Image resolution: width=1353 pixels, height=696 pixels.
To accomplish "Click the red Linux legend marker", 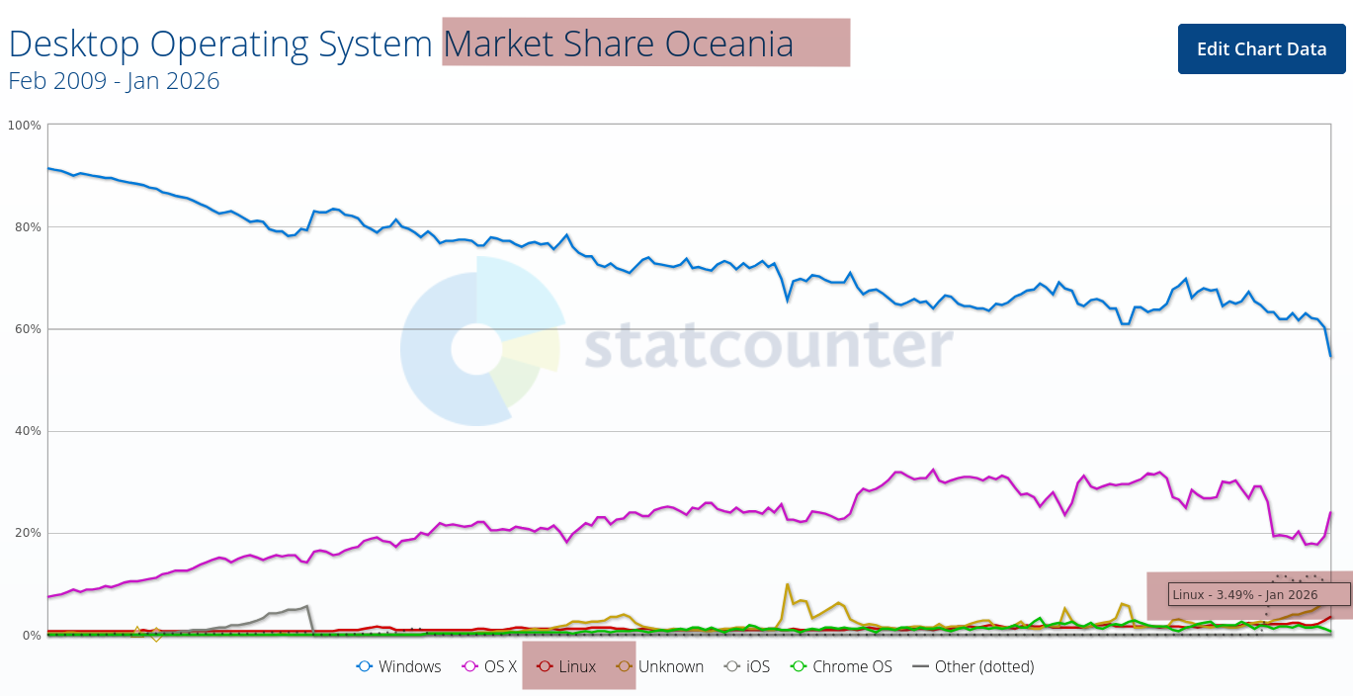I will tap(545, 666).
